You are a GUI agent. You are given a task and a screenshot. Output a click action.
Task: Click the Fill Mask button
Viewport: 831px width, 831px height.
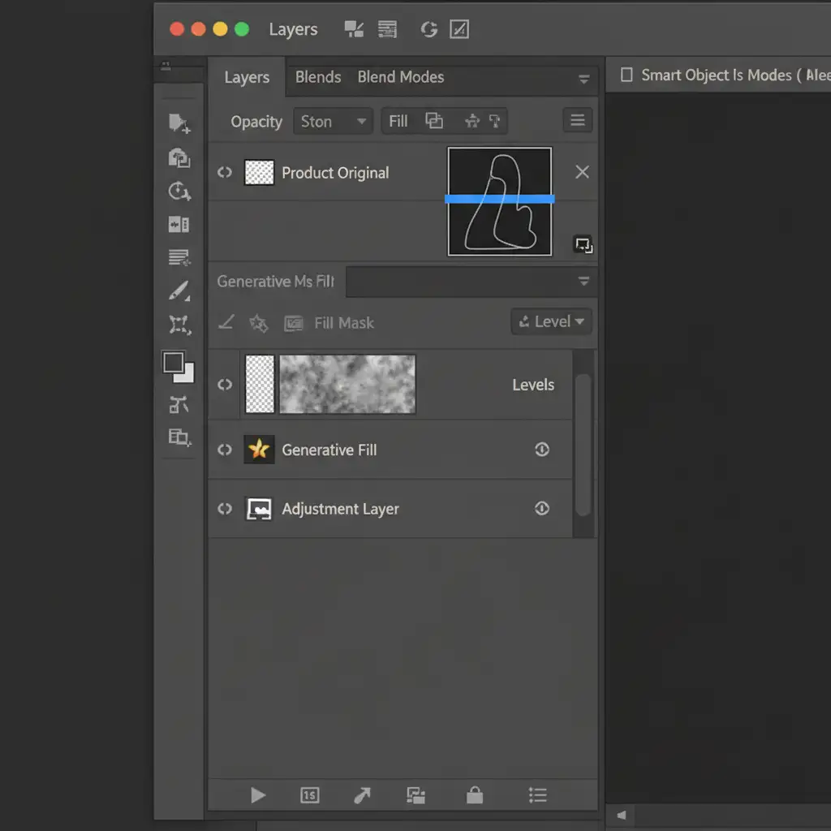coord(330,323)
